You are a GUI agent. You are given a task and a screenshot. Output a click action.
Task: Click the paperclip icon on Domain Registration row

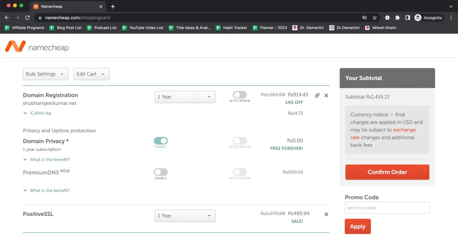pyautogui.click(x=317, y=96)
